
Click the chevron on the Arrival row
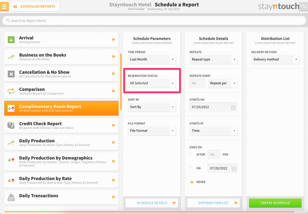click(113, 40)
